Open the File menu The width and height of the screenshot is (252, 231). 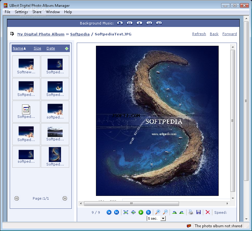click(x=8, y=12)
